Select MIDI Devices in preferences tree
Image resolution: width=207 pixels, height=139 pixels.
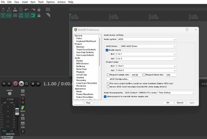pyautogui.click(x=82, y=64)
